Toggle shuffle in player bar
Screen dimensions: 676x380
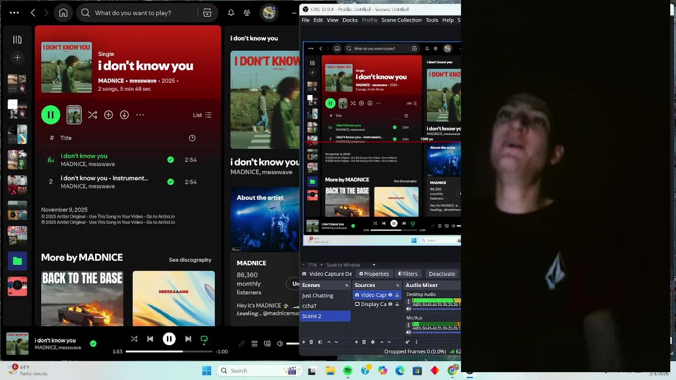pyautogui.click(x=134, y=339)
